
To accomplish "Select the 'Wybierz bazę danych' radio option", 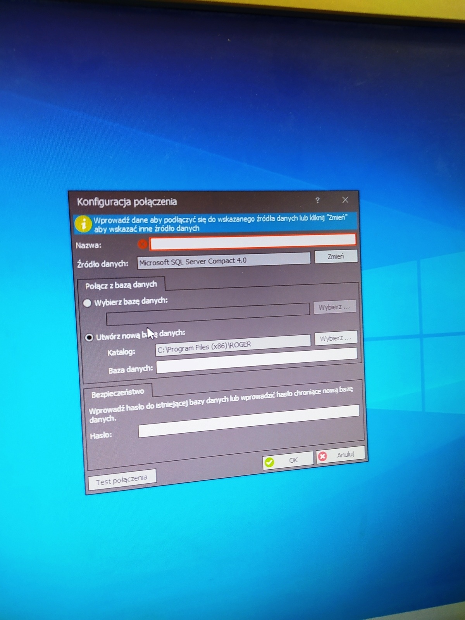I will pyautogui.click(x=88, y=303).
